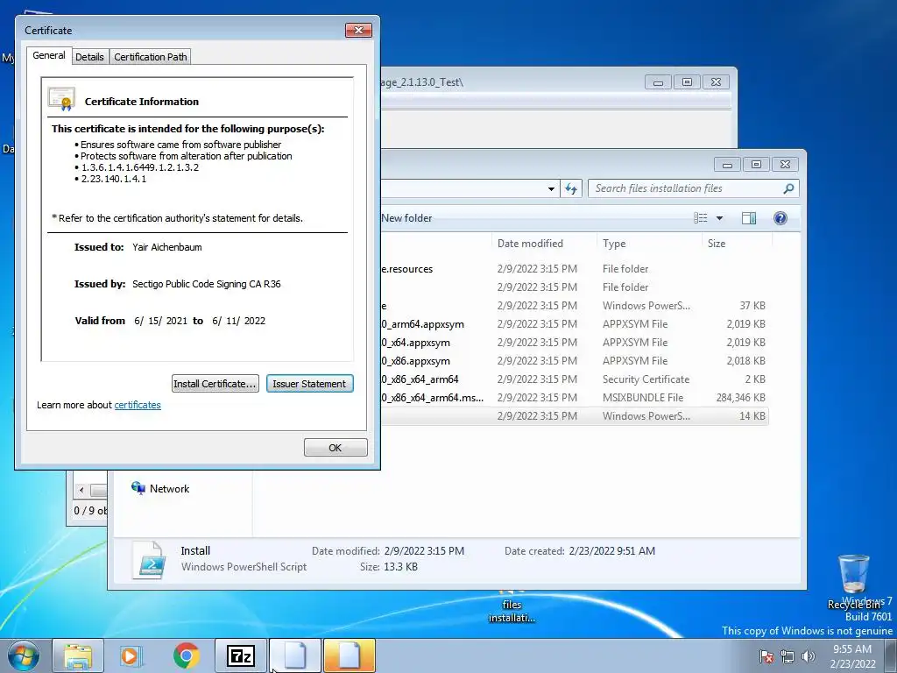
Task: Confirm the Certificate dialog with OK
Action: pyautogui.click(x=335, y=448)
